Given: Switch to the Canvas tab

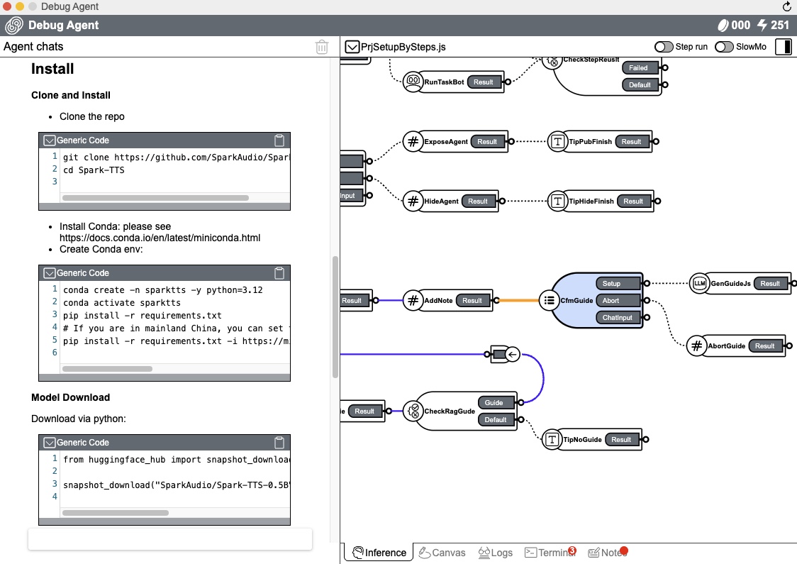Looking at the screenshot, I should (441, 553).
